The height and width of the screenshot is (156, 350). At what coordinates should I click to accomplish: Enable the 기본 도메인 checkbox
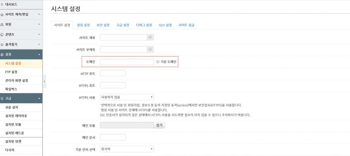pos(158,62)
